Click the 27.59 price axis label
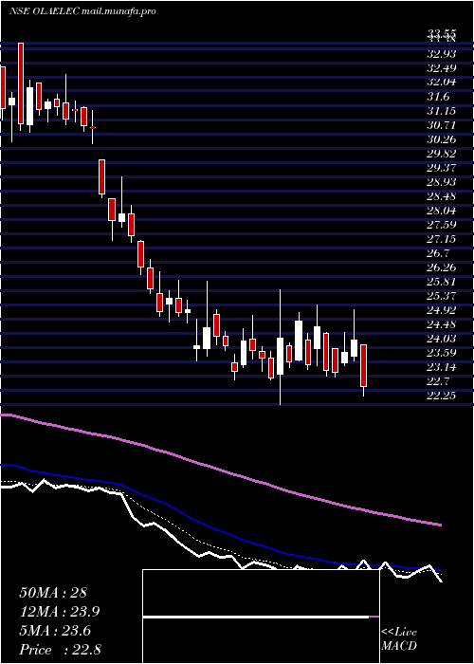The image size is (474, 664). tap(442, 226)
